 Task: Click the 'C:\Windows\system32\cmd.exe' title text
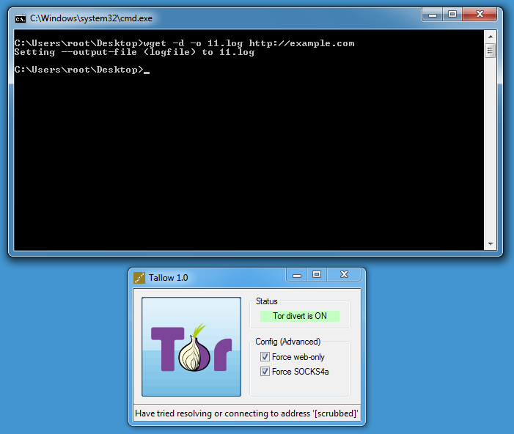tap(91, 18)
